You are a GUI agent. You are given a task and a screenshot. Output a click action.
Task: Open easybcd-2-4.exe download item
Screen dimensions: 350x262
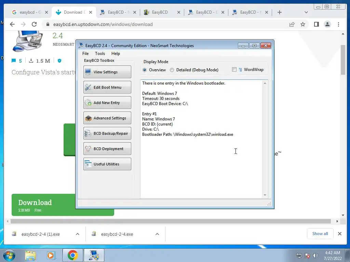[x=117, y=234]
